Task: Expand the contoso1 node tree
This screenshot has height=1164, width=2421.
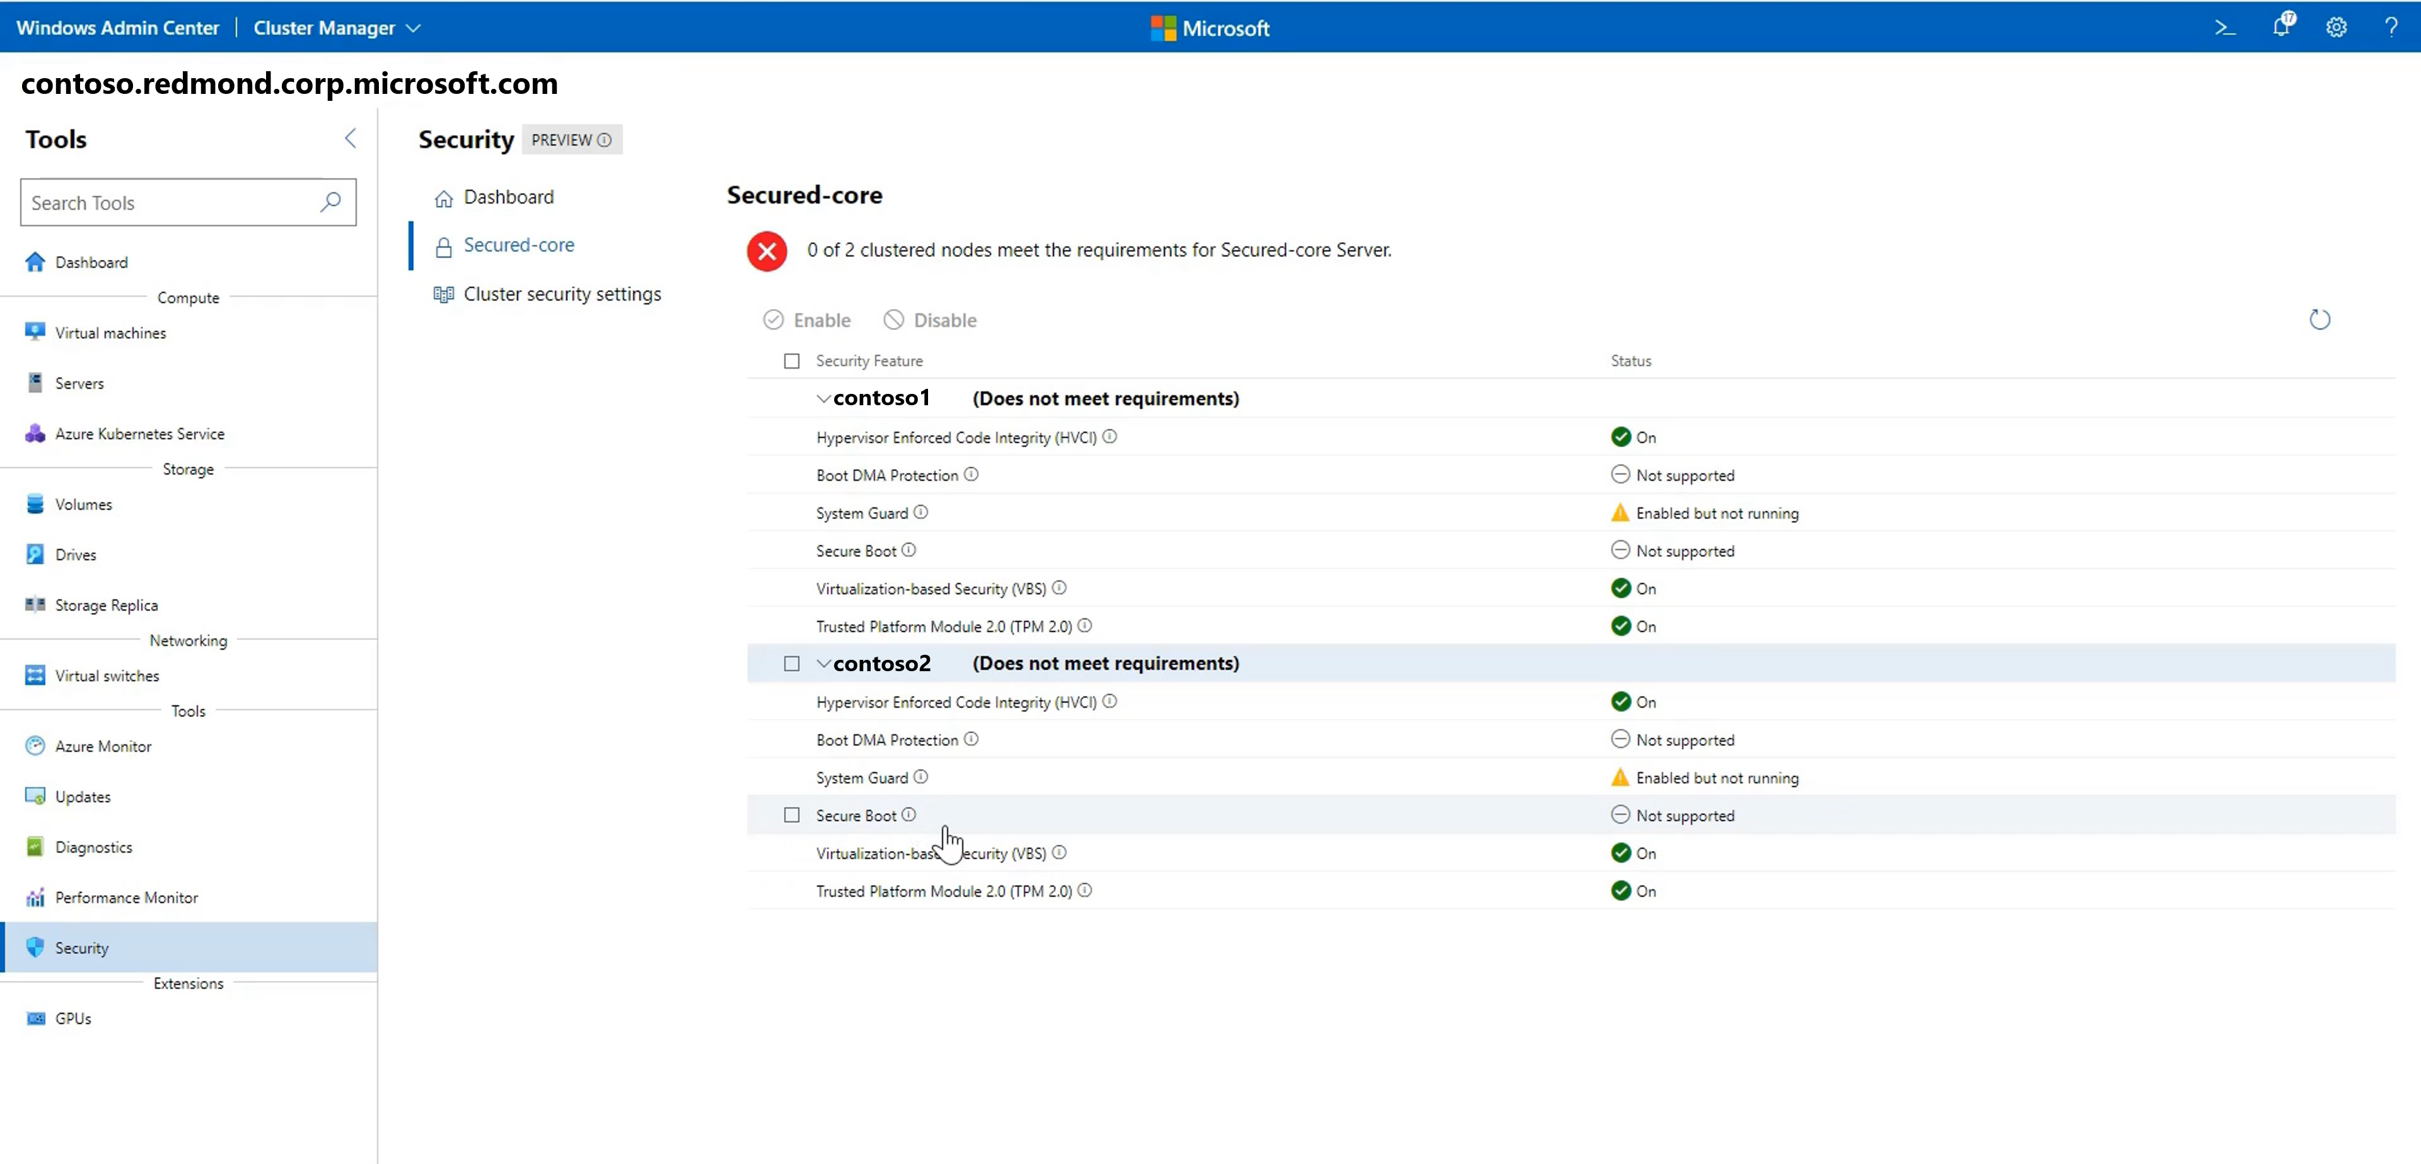Action: tap(823, 398)
